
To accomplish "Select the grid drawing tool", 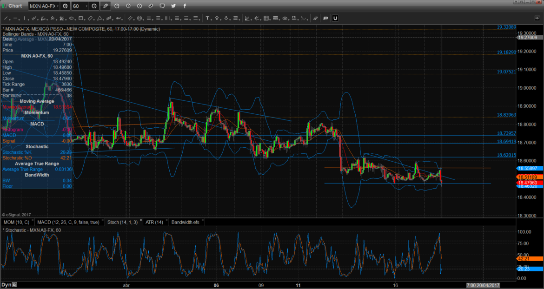I will pyautogui.click(x=266, y=18).
